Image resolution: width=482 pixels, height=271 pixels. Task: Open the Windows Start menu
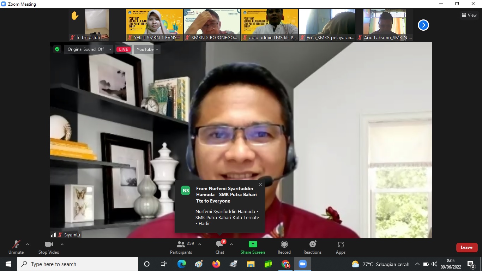[8, 264]
